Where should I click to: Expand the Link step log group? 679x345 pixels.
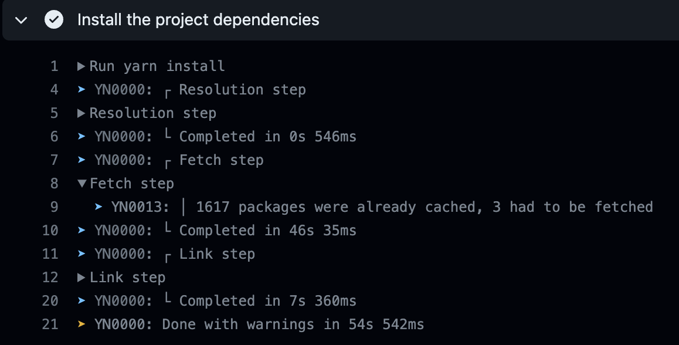tap(82, 278)
